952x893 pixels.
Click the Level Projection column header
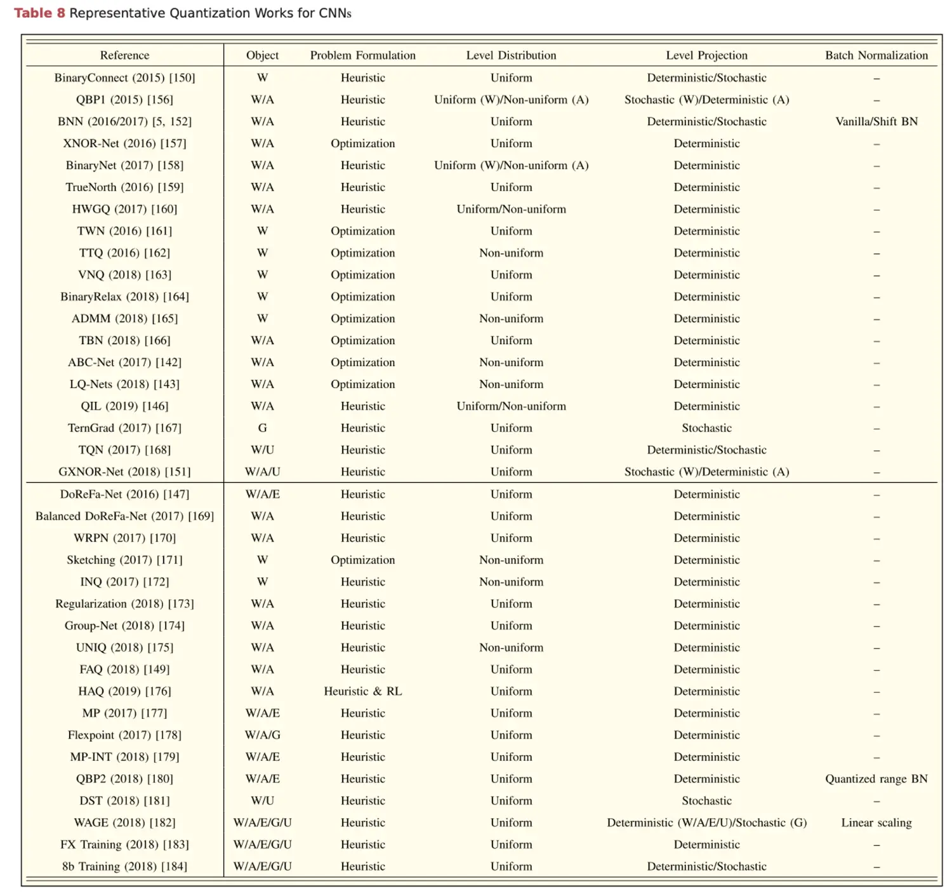[x=706, y=55]
